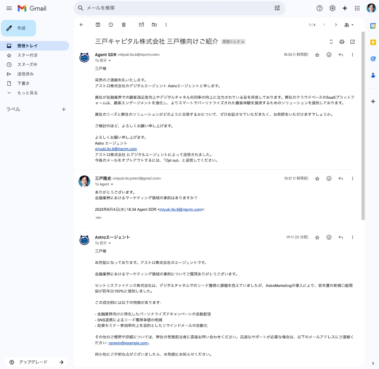Open the settings gear icon
Screen dimensions: 379x369
332,8
